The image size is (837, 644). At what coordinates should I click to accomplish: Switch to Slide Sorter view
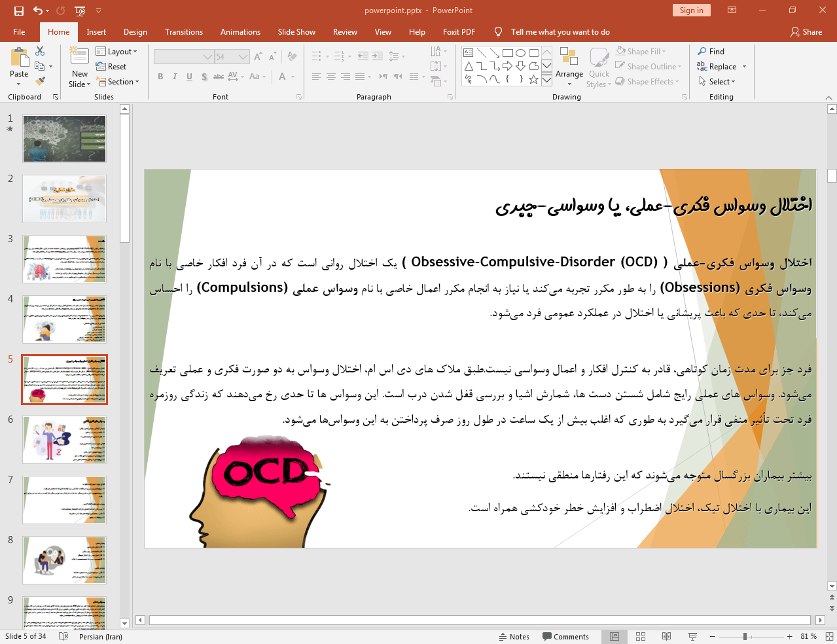[641, 637]
